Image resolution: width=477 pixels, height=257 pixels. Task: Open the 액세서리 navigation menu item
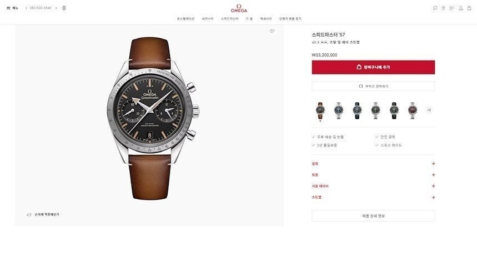[x=266, y=19]
